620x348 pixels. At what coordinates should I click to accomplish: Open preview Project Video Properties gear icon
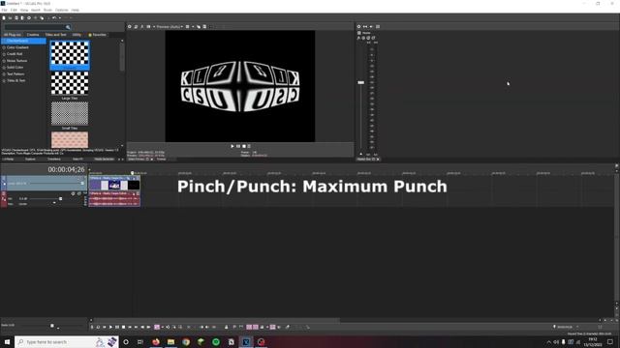pos(129,27)
